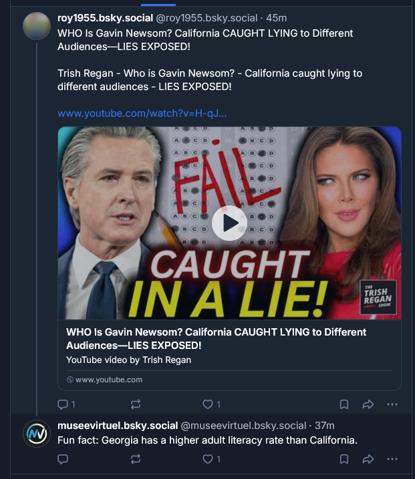Open more options for museevirtuel's post
The width and height of the screenshot is (415, 479).
pos(392,459)
